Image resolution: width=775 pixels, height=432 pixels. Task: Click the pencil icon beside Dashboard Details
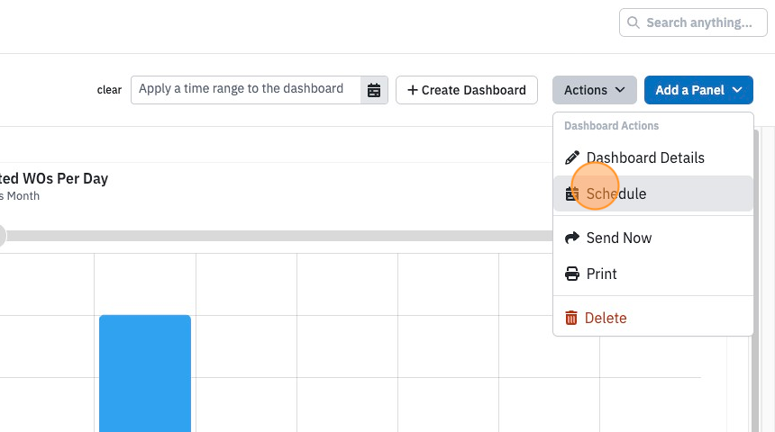point(572,157)
